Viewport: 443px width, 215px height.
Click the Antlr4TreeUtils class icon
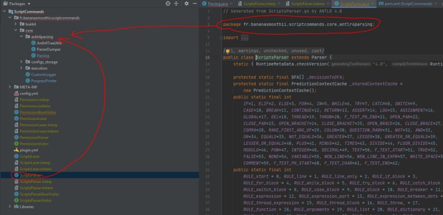click(x=33, y=43)
